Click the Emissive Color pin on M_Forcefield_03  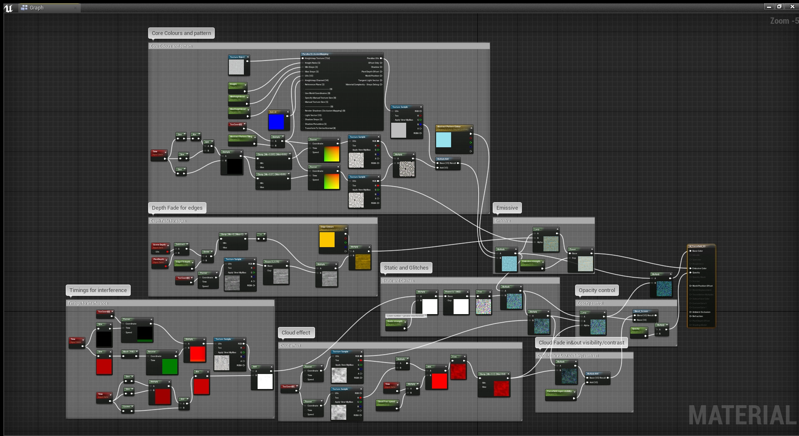coord(691,268)
